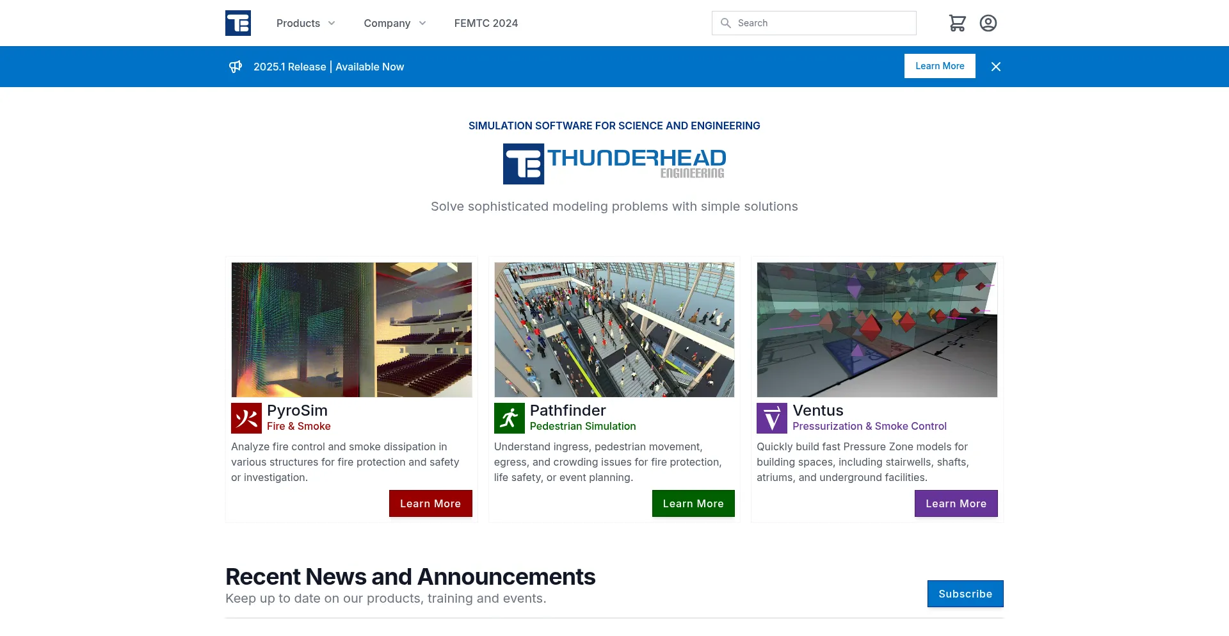Focus the Search input field
Screen dimensions: 1229x636
click(x=823, y=23)
